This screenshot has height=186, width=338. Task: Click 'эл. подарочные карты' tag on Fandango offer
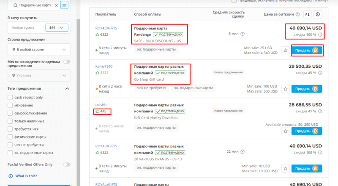(x=156, y=49)
